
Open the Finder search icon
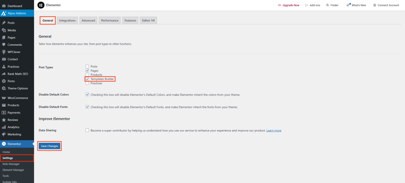(x=327, y=5)
